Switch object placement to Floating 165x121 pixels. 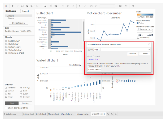25,103
